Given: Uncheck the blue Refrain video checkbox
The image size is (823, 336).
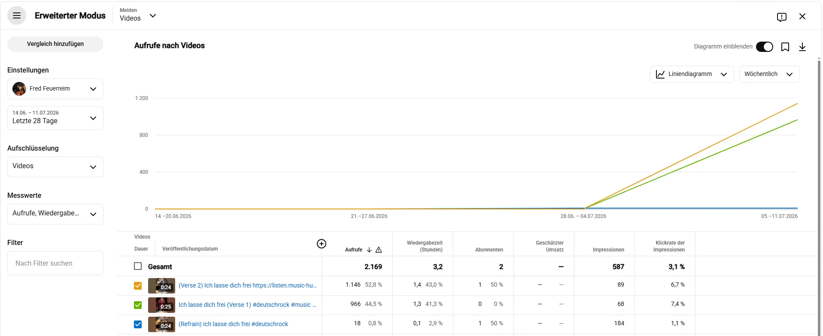Looking at the screenshot, I should click(x=138, y=324).
